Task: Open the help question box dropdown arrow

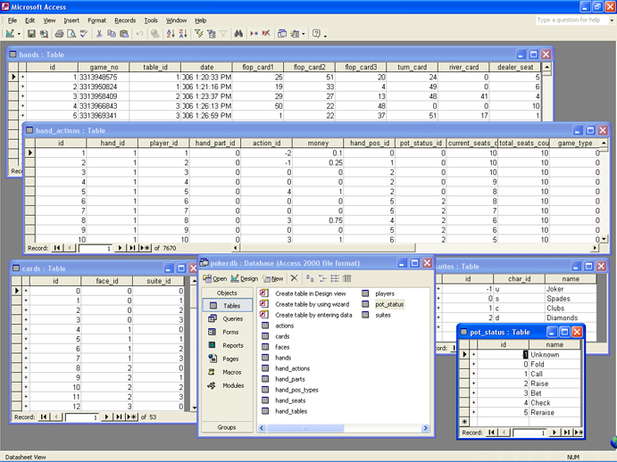Action: point(612,20)
